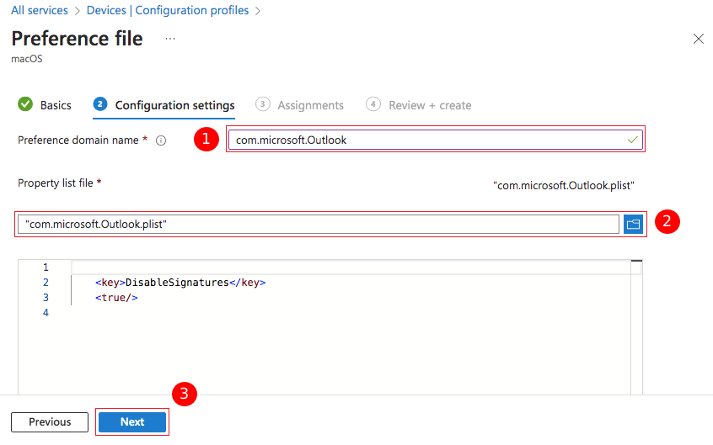
Task: Click the green validation check in the domain field
Action: pyautogui.click(x=633, y=140)
